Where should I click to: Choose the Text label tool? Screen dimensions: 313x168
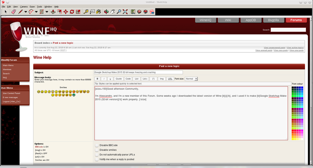pyautogui.click(x=92, y=12)
